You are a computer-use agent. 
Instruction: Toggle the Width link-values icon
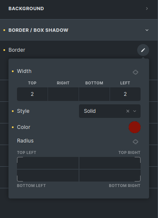(135, 72)
